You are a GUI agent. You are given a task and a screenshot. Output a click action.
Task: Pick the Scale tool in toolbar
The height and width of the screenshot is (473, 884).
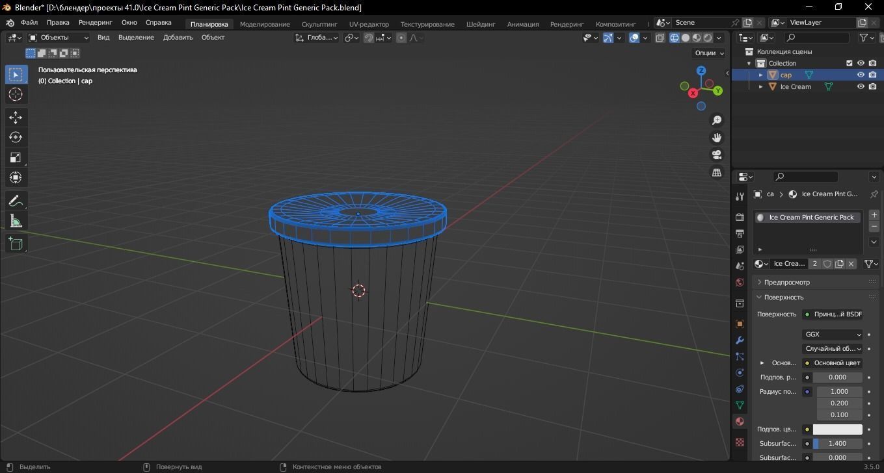pos(16,157)
